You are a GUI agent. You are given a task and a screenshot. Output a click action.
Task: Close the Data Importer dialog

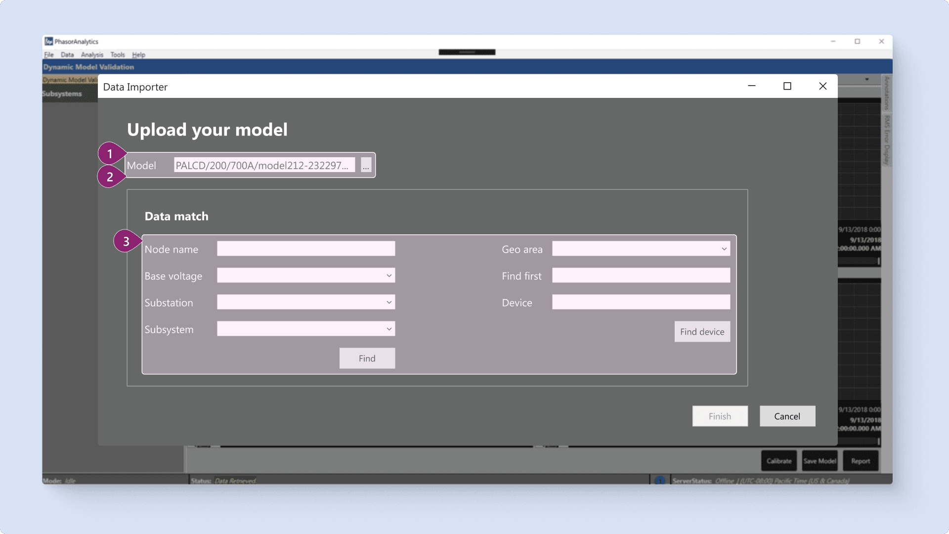[x=822, y=87]
